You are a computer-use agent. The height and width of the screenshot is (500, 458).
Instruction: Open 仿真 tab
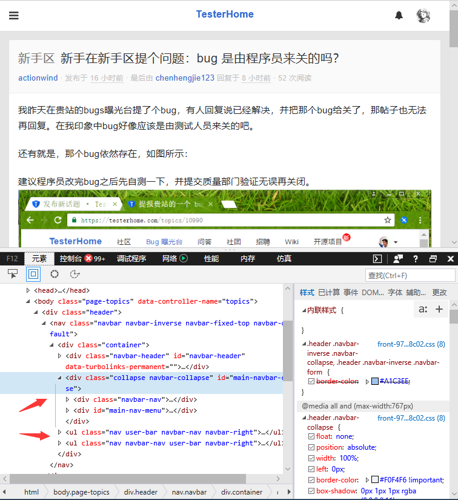pos(284,259)
